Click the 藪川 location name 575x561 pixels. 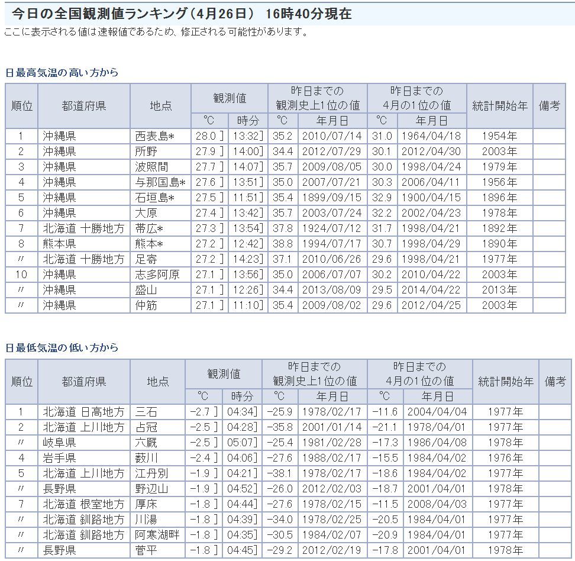pyautogui.click(x=146, y=458)
